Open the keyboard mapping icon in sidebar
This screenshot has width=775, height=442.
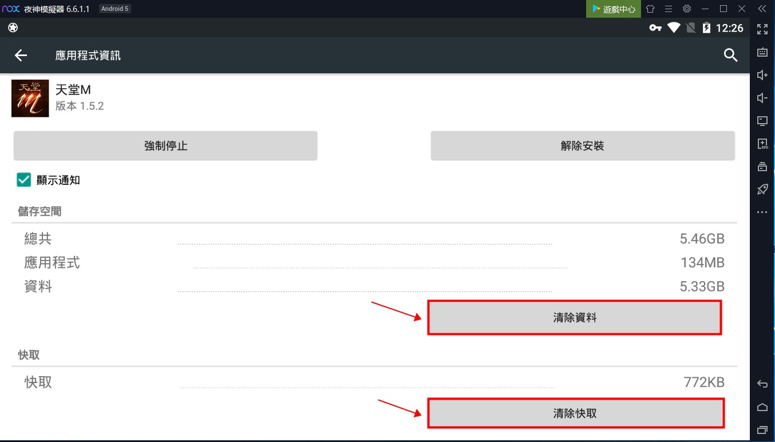pyautogui.click(x=762, y=52)
